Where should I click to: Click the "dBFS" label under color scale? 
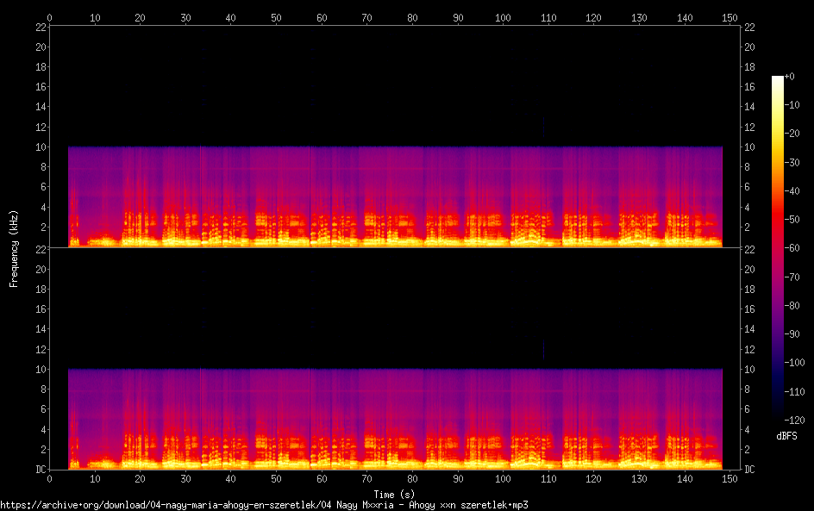pyautogui.click(x=786, y=436)
